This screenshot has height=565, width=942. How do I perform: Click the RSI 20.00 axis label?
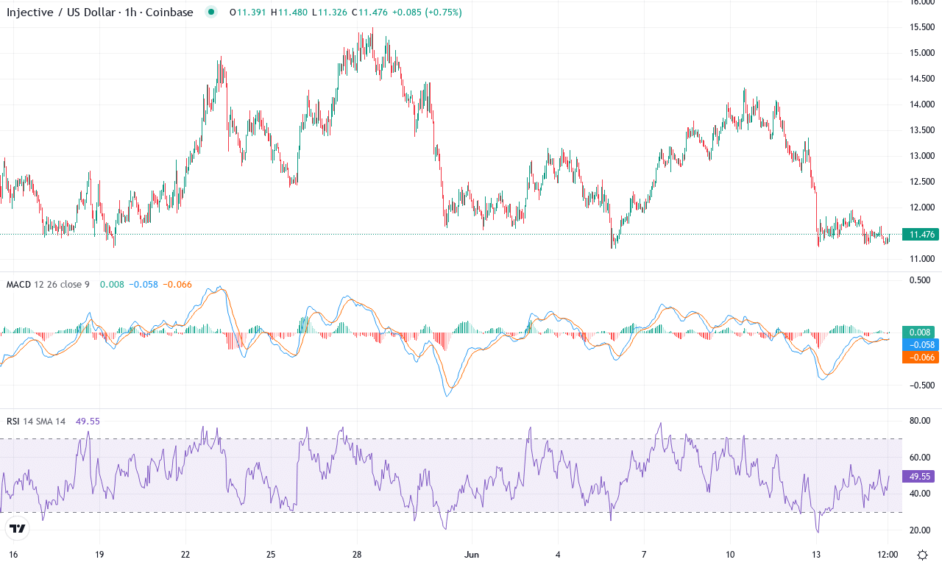click(921, 530)
